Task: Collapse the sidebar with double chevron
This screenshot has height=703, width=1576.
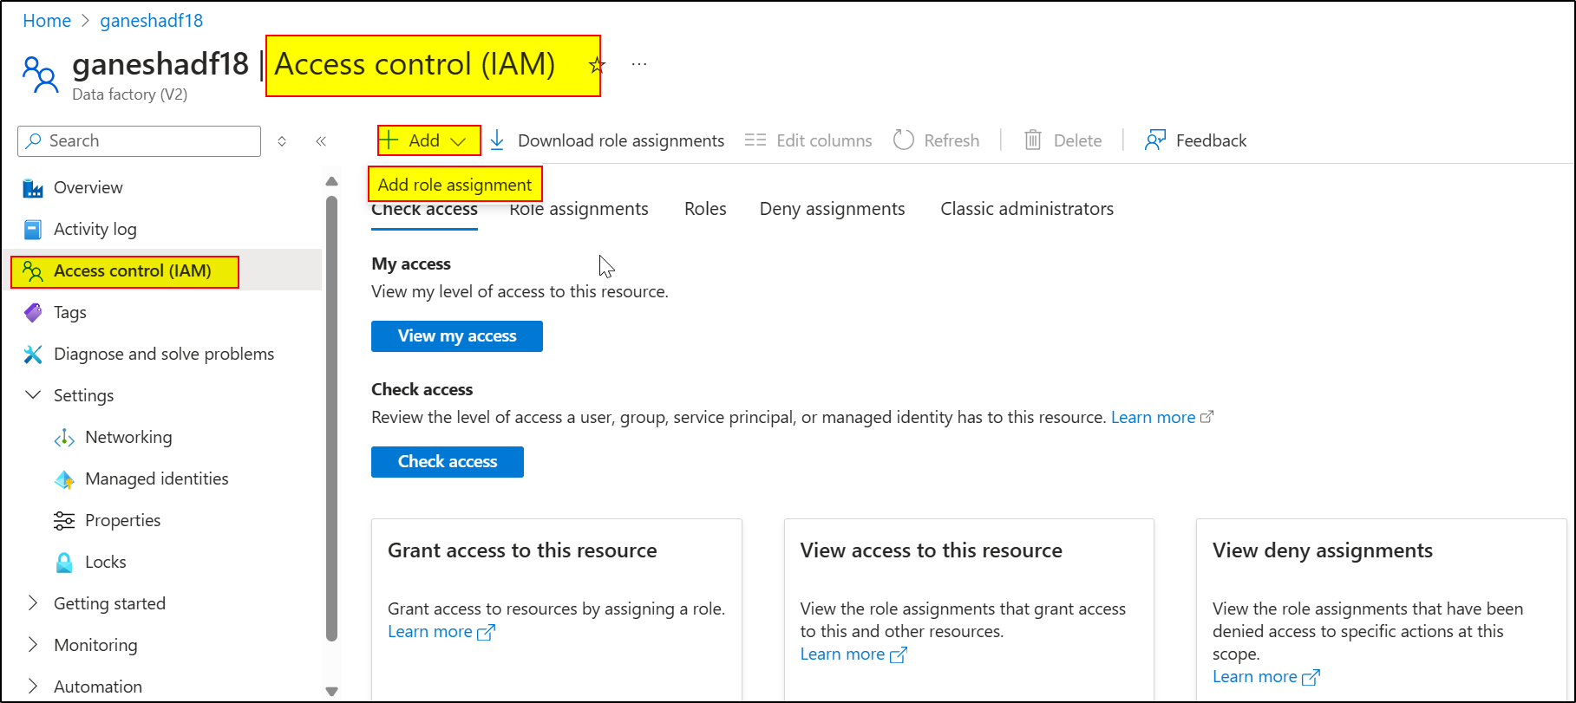Action: [321, 141]
